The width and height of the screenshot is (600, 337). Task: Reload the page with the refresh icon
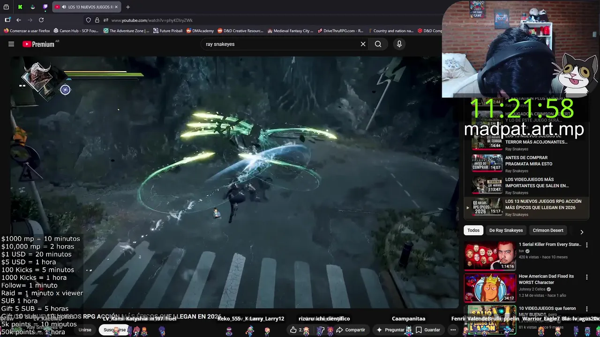click(x=41, y=20)
